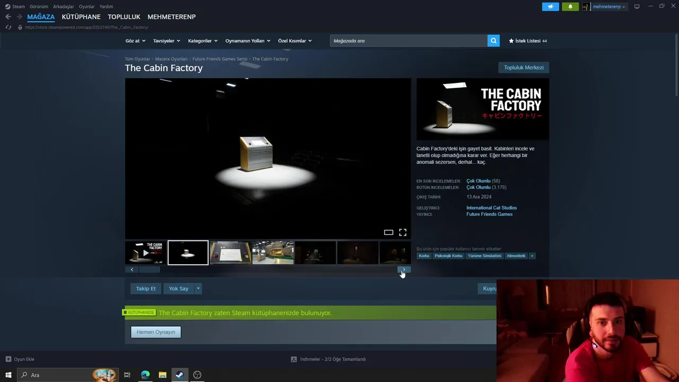
Task: Open the MAĞAZA tab
Action: pos(41,17)
